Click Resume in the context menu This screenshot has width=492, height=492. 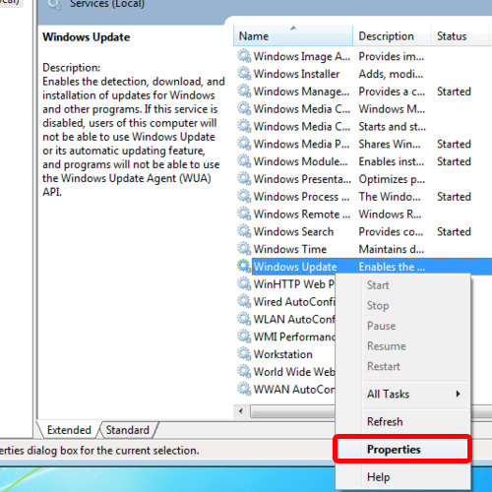click(x=402, y=346)
